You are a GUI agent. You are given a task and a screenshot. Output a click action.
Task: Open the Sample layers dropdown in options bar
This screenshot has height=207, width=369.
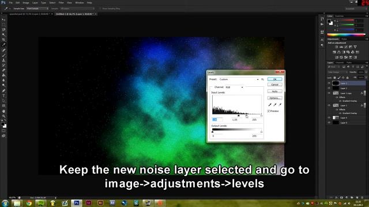[x=77, y=9]
